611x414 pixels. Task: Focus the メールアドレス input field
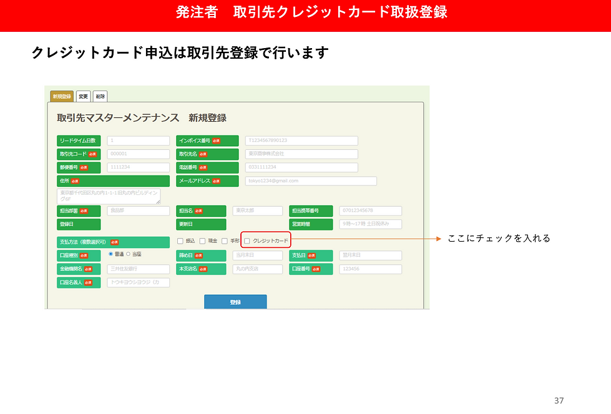point(311,181)
